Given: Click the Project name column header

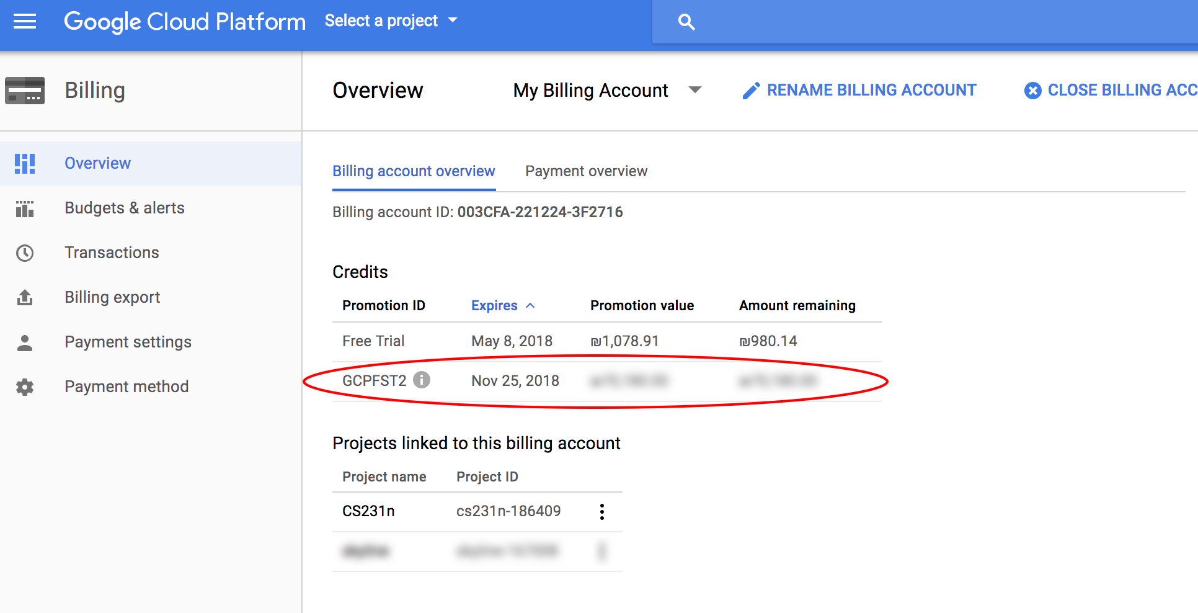Looking at the screenshot, I should [x=384, y=477].
